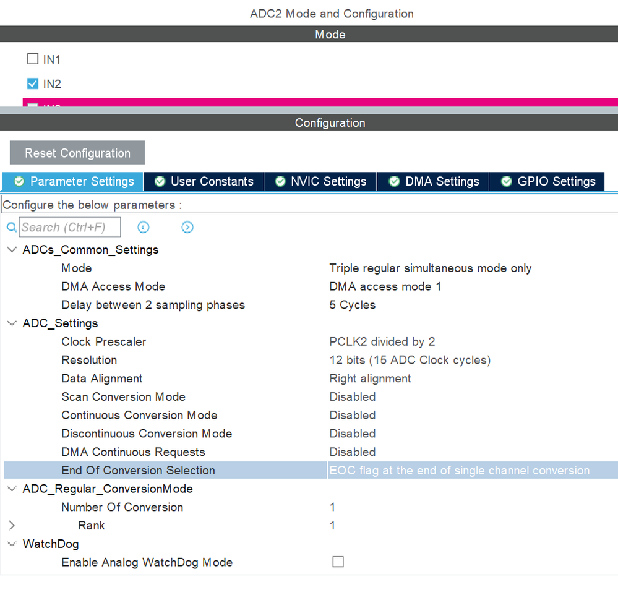
Task: Go to next search result arrow
Action: 187,228
